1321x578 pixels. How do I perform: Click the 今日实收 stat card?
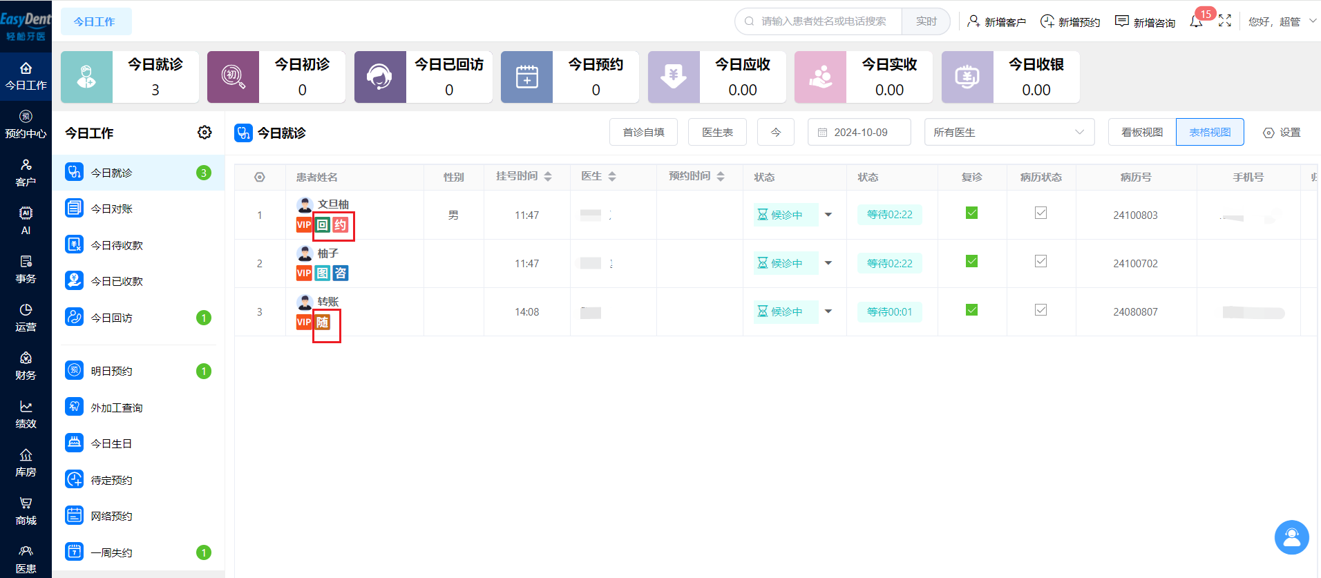(x=864, y=77)
